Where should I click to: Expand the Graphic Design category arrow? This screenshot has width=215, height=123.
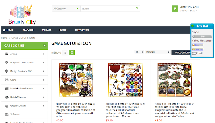pyautogui.click(x=44, y=106)
